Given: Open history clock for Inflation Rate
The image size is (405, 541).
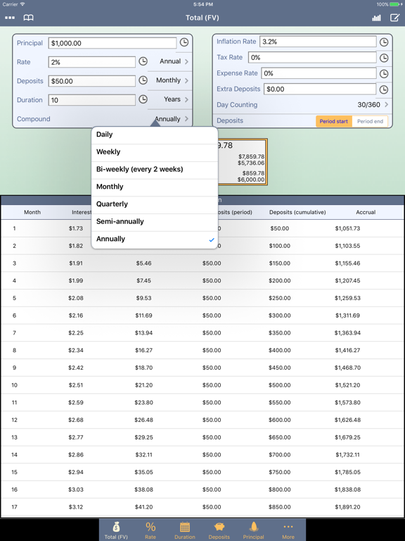Looking at the screenshot, I should click(x=384, y=42).
